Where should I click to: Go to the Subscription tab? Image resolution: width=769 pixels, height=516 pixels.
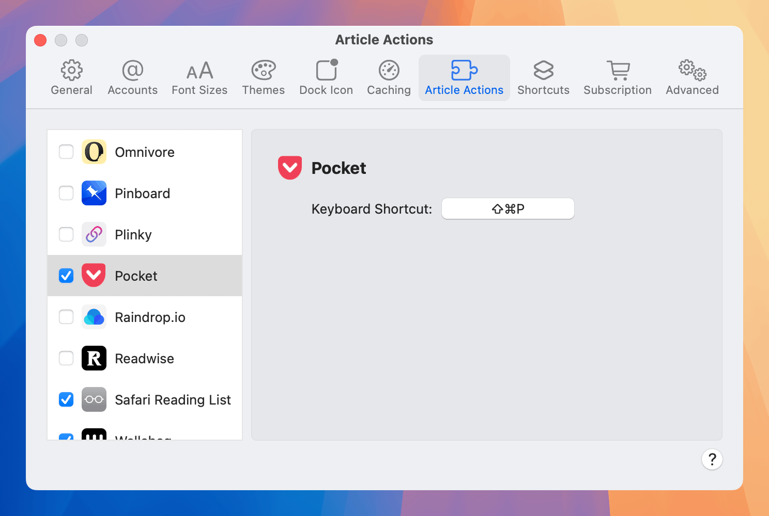618,78
